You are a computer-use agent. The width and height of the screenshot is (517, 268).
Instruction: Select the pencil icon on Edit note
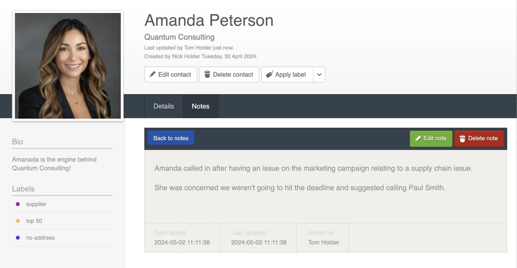pyautogui.click(x=418, y=138)
